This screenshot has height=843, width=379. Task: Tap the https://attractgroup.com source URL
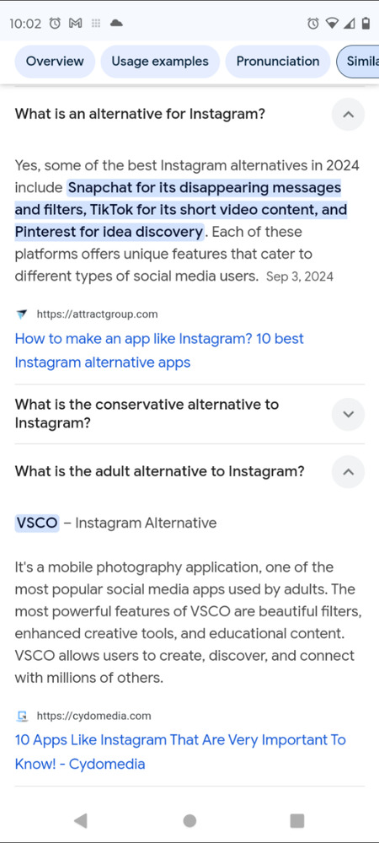pos(97,314)
